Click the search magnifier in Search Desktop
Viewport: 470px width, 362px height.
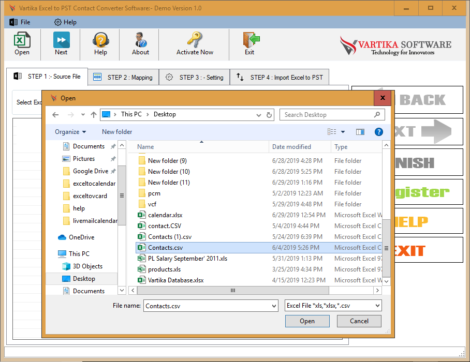click(377, 115)
